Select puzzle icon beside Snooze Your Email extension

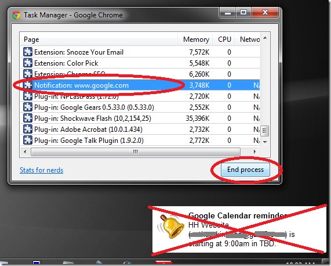[28, 52]
